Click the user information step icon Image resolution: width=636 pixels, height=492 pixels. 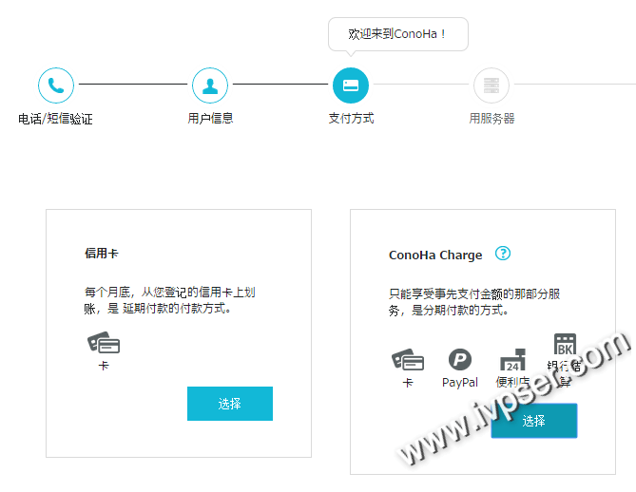[210, 85]
